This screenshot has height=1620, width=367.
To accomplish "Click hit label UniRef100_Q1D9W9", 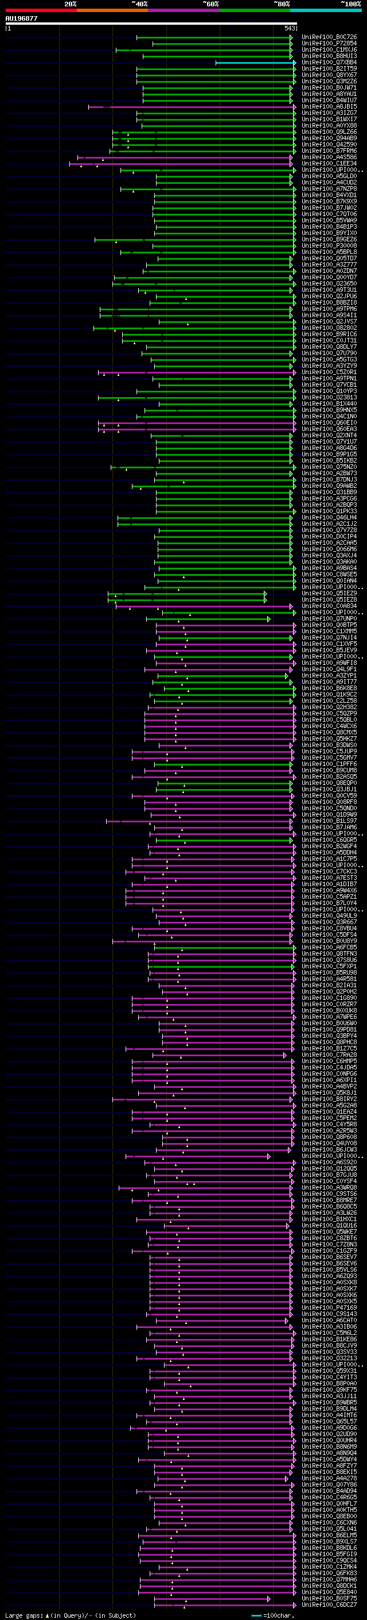I will (x=329, y=814).
